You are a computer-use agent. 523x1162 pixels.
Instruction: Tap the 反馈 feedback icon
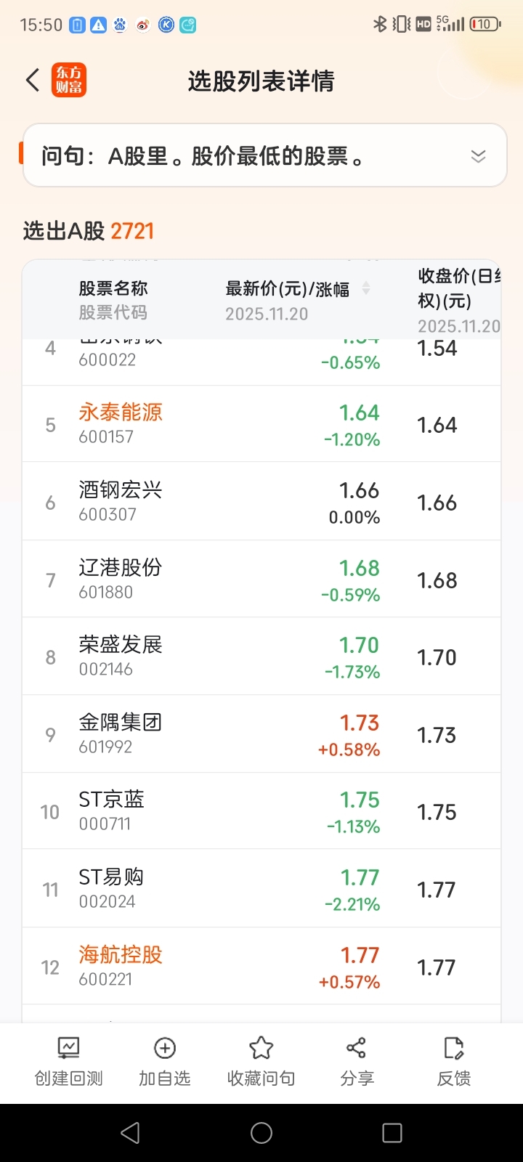453,1048
